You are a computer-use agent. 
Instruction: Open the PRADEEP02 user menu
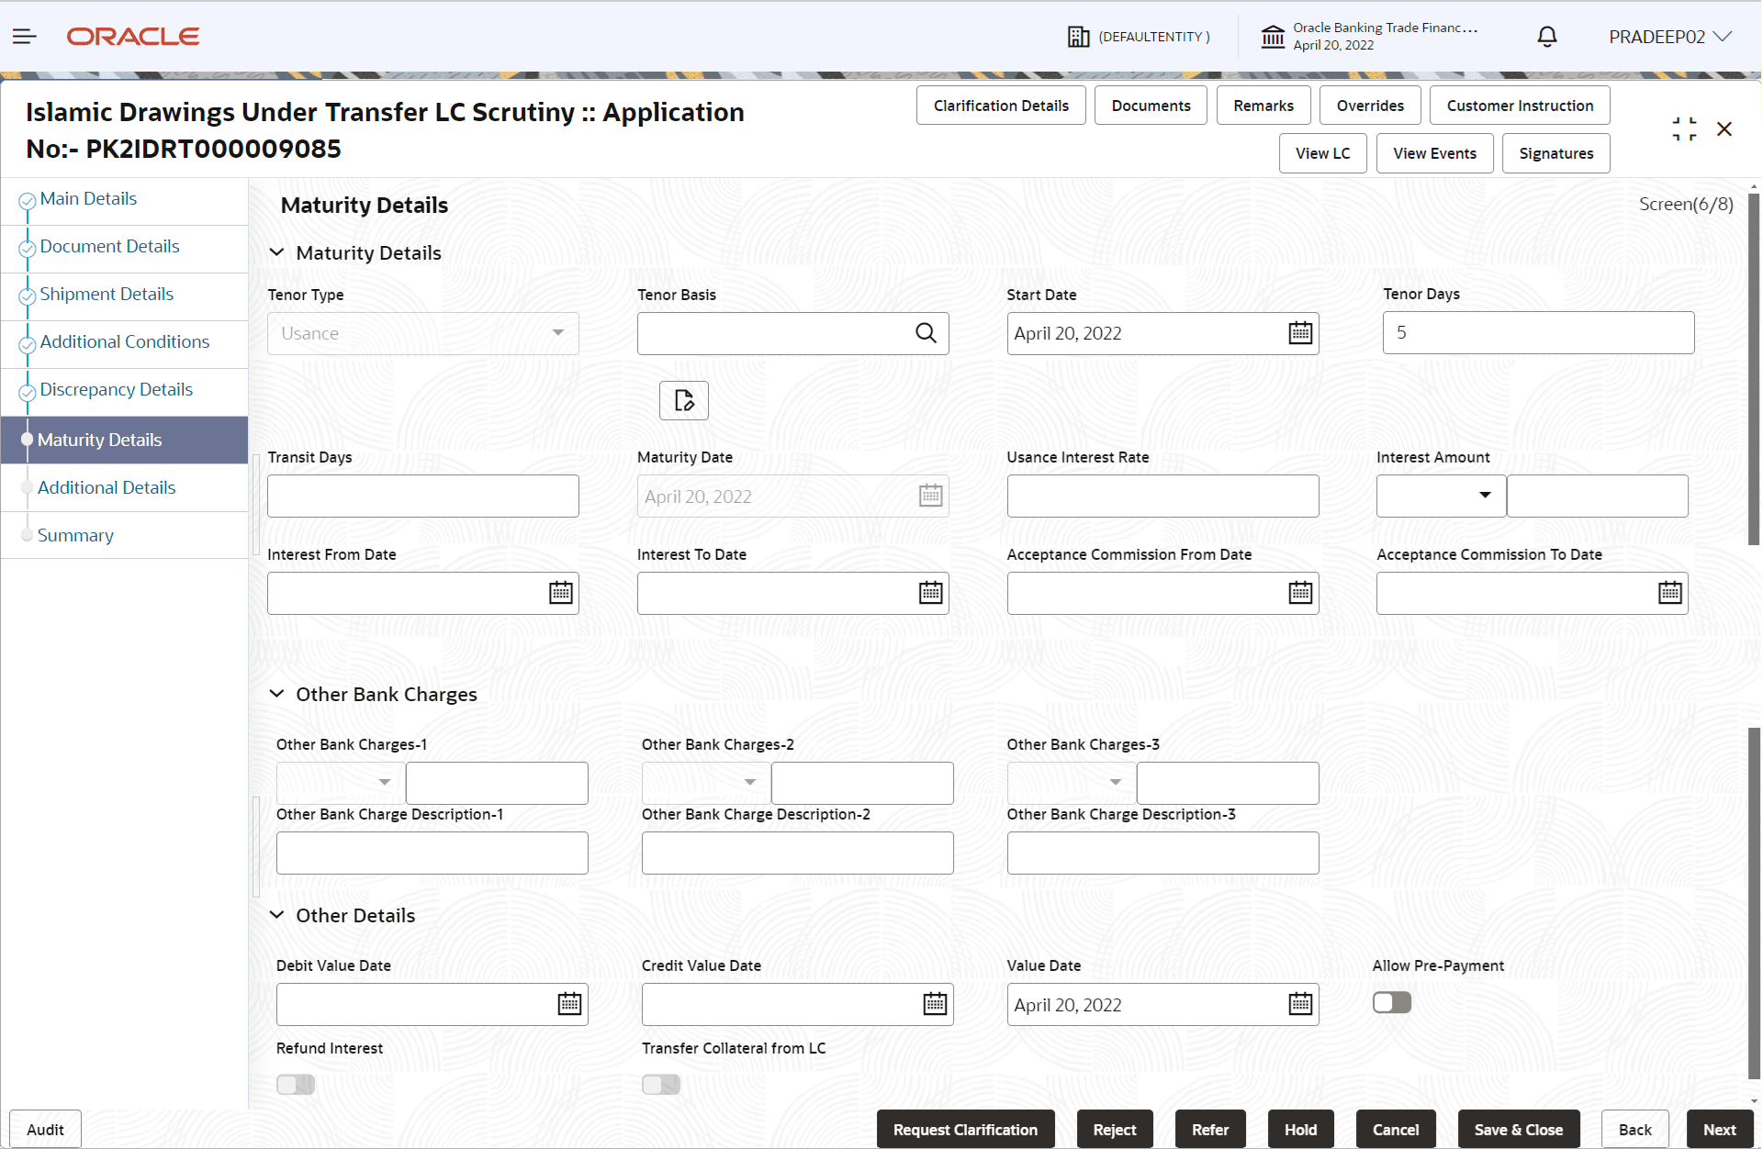[1669, 37]
